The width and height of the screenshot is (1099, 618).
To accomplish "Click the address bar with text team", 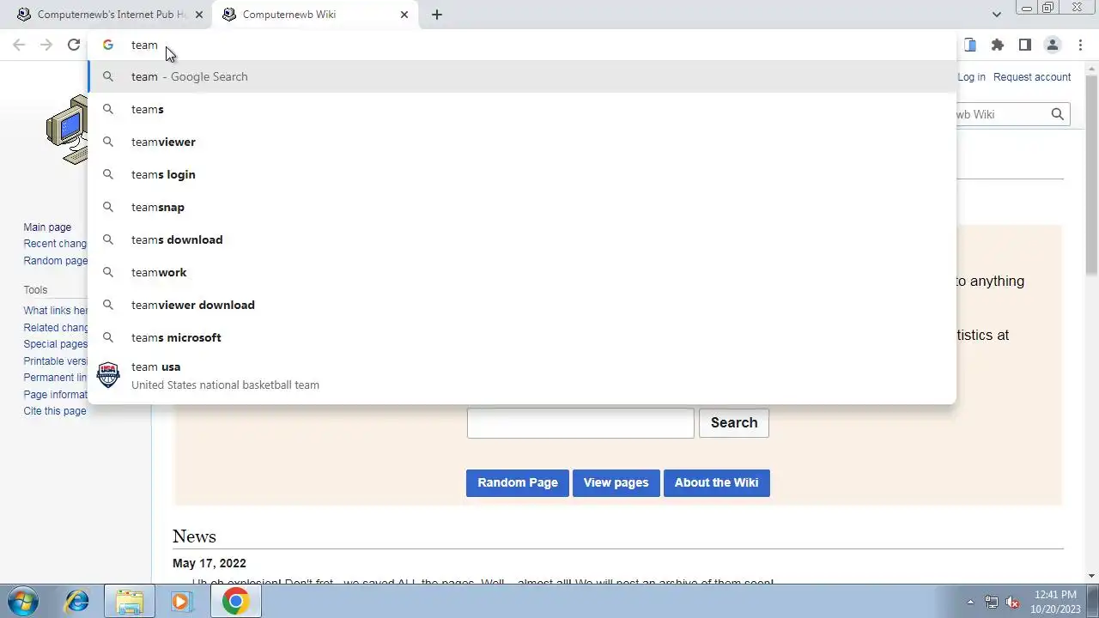I will pyautogui.click(x=520, y=45).
